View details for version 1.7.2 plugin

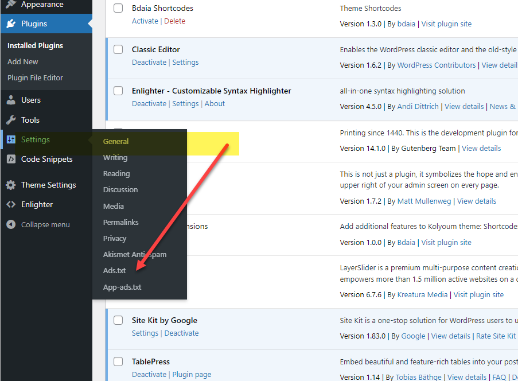coord(476,201)
